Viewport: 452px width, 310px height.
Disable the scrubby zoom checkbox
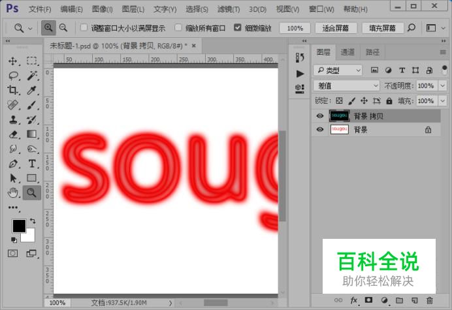237,27
